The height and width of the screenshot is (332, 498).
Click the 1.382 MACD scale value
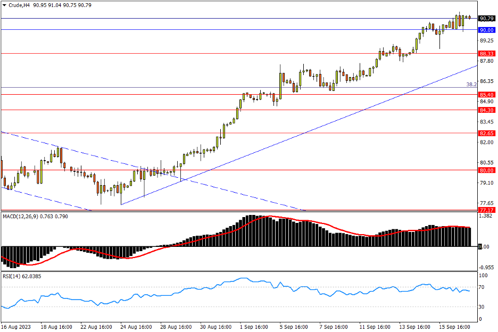(486, 217)
